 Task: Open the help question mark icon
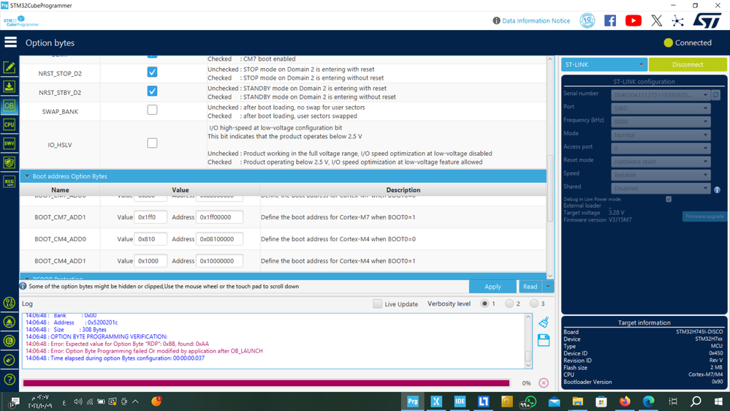point(9,380)
